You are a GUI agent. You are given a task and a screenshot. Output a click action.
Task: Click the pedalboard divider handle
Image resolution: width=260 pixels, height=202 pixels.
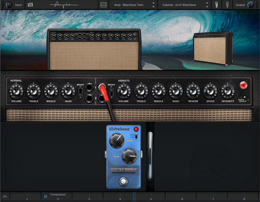pyautogui.click(x=150, y=156)
